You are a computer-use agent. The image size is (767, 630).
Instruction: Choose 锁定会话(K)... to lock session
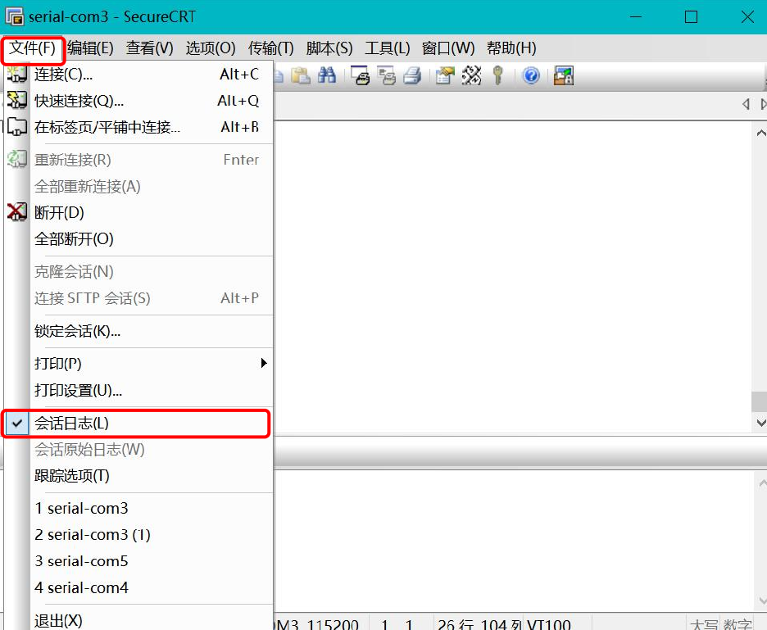coord(138,331)
